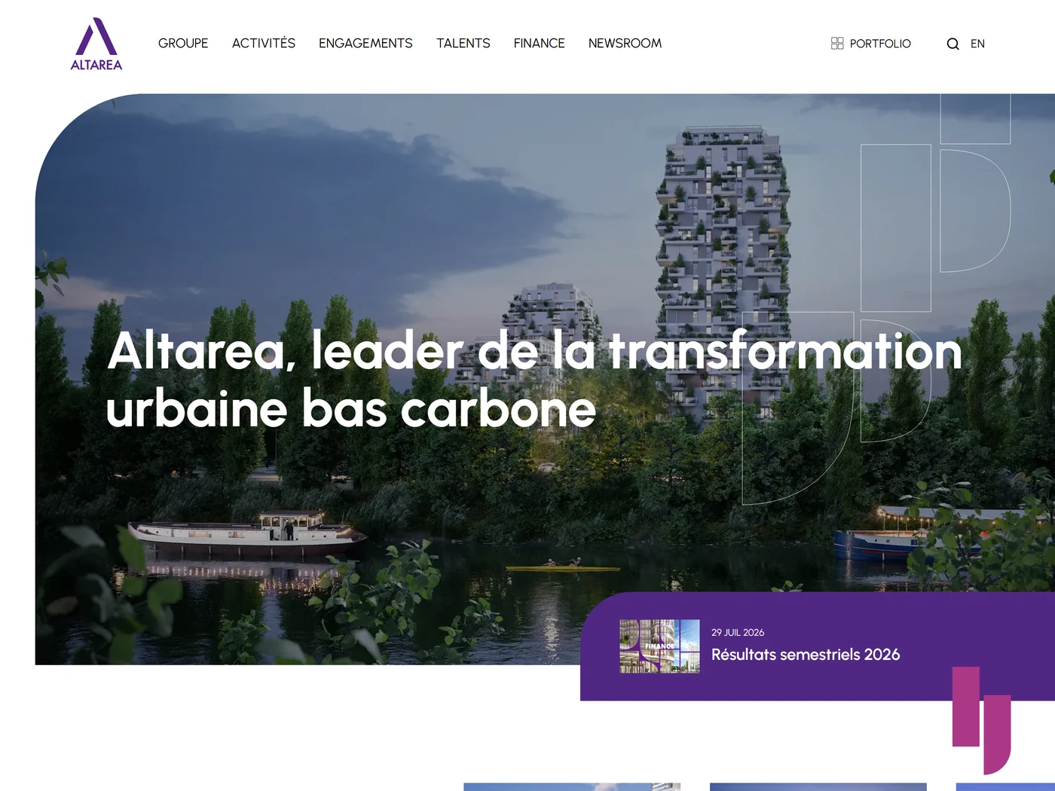The width and height of the screenshot is (1055, 791).
Task: Click the Finance news thumbnail
Action: 659,646
